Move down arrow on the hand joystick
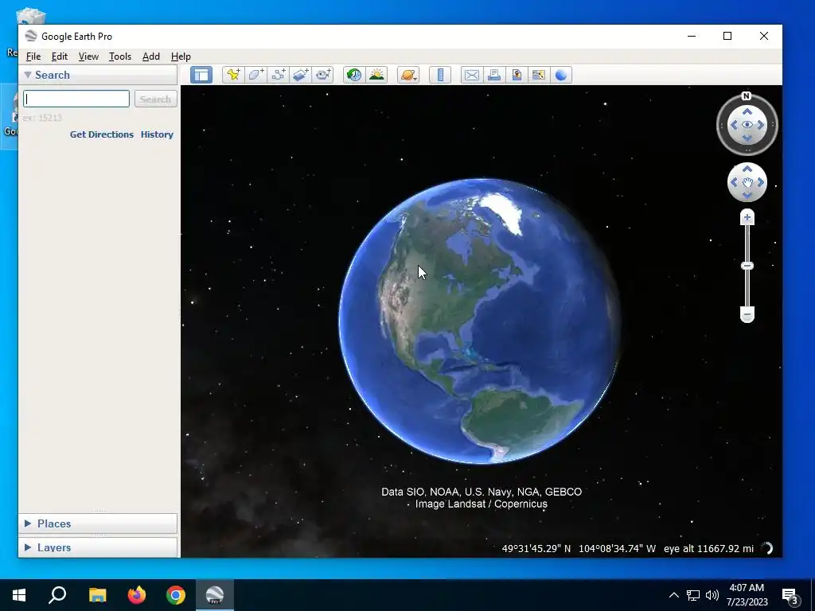This screenshot has height=611, width=815. pyautogui.click(x=747, y=196)
